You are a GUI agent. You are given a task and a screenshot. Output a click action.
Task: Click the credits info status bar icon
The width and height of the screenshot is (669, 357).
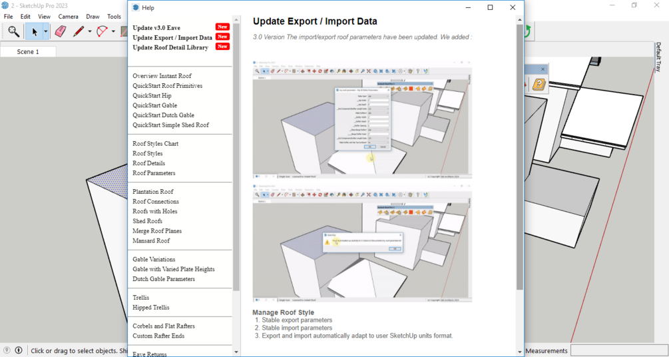tap(19, 350)
